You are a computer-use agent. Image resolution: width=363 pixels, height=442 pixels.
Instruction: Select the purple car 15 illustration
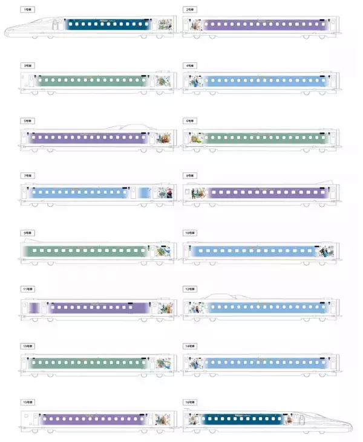pyautogui.click(x=163, y=419)
